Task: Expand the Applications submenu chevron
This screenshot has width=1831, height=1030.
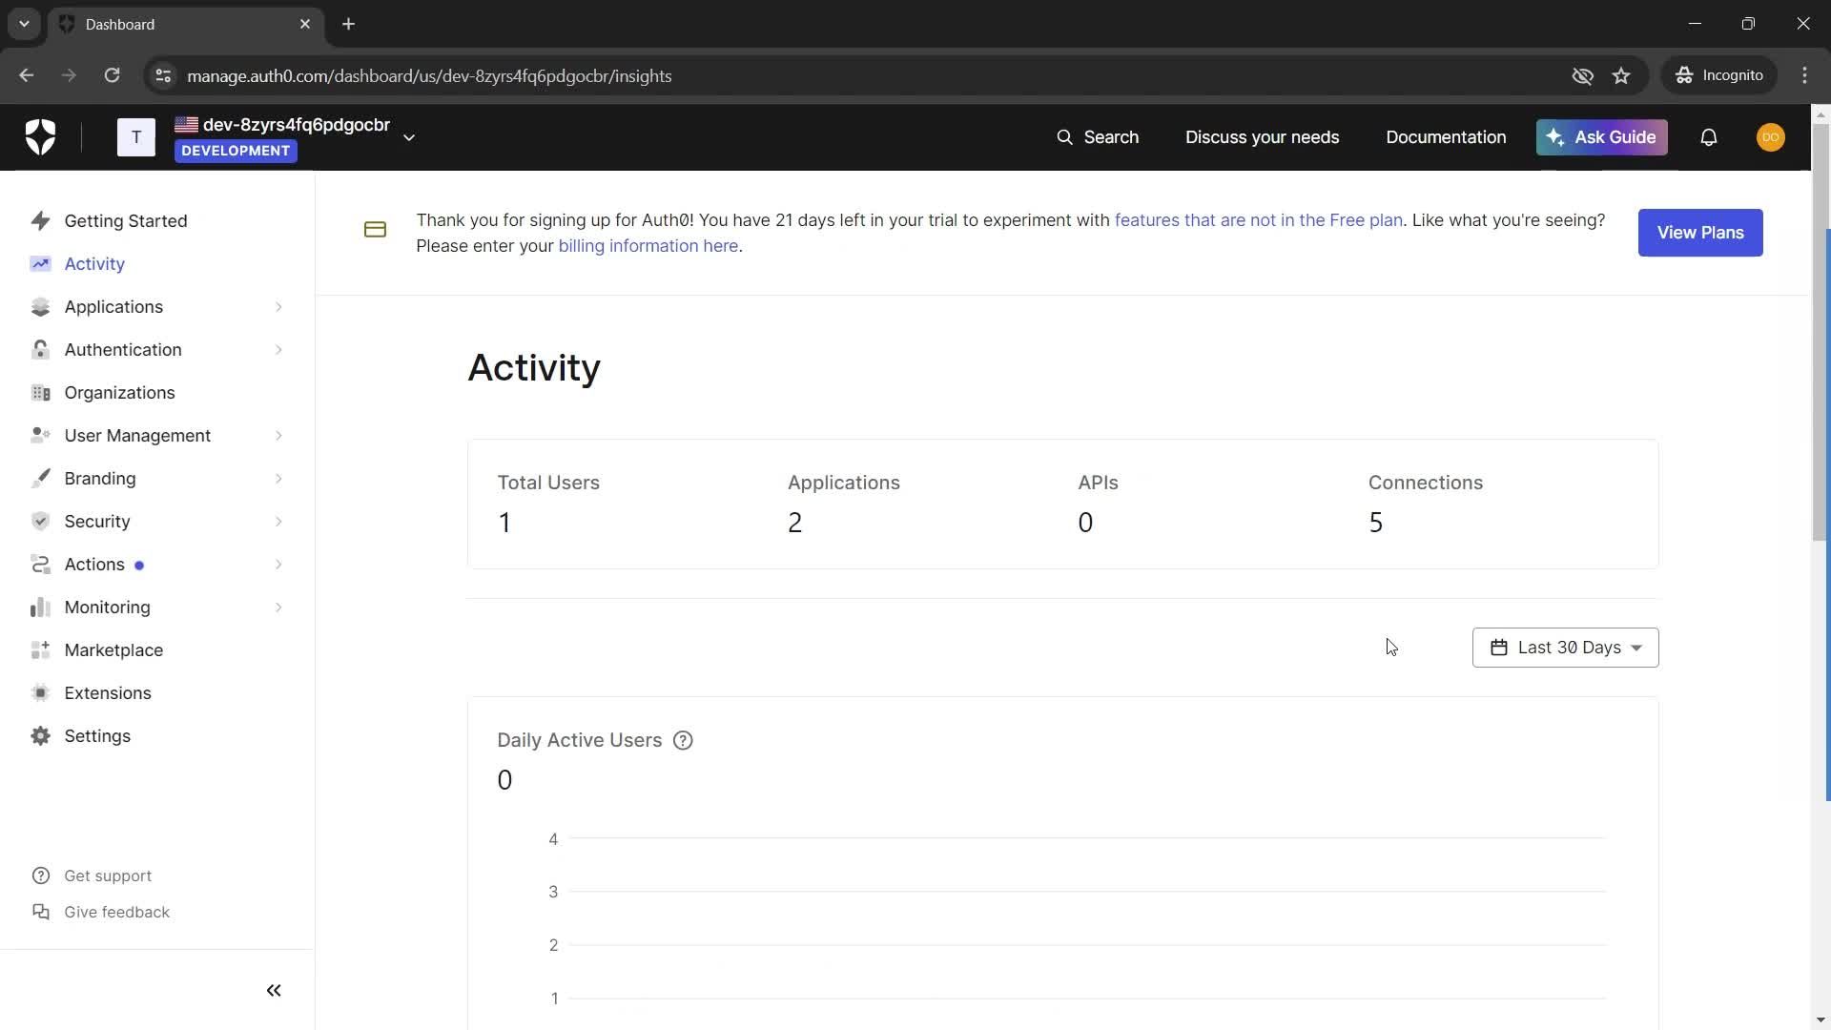Action: [x=278, y=306]
